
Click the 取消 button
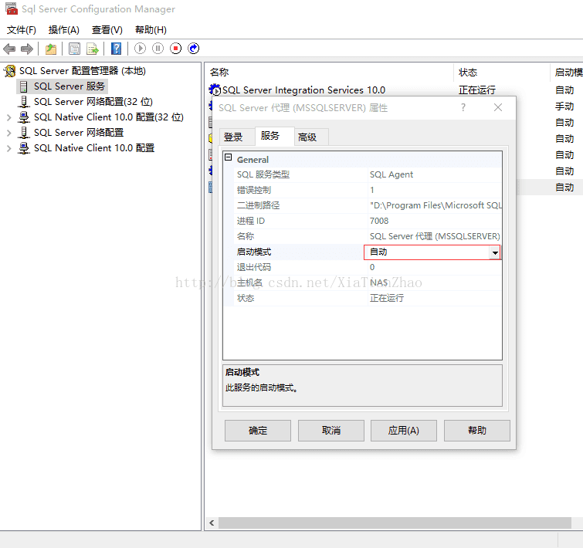331,431
